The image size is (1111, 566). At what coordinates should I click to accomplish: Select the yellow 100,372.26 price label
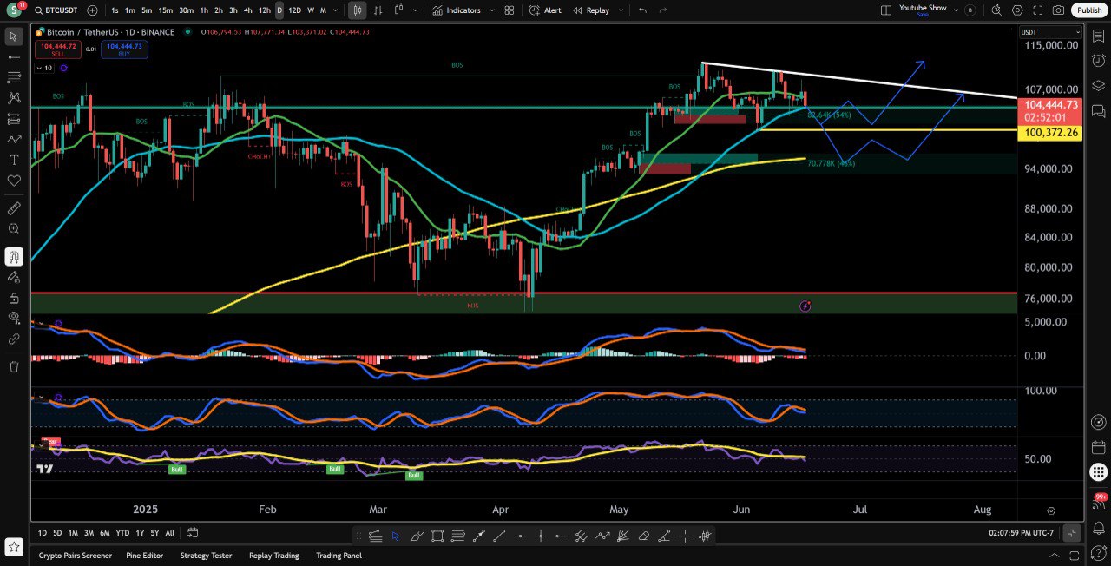tap(1051, 133)
